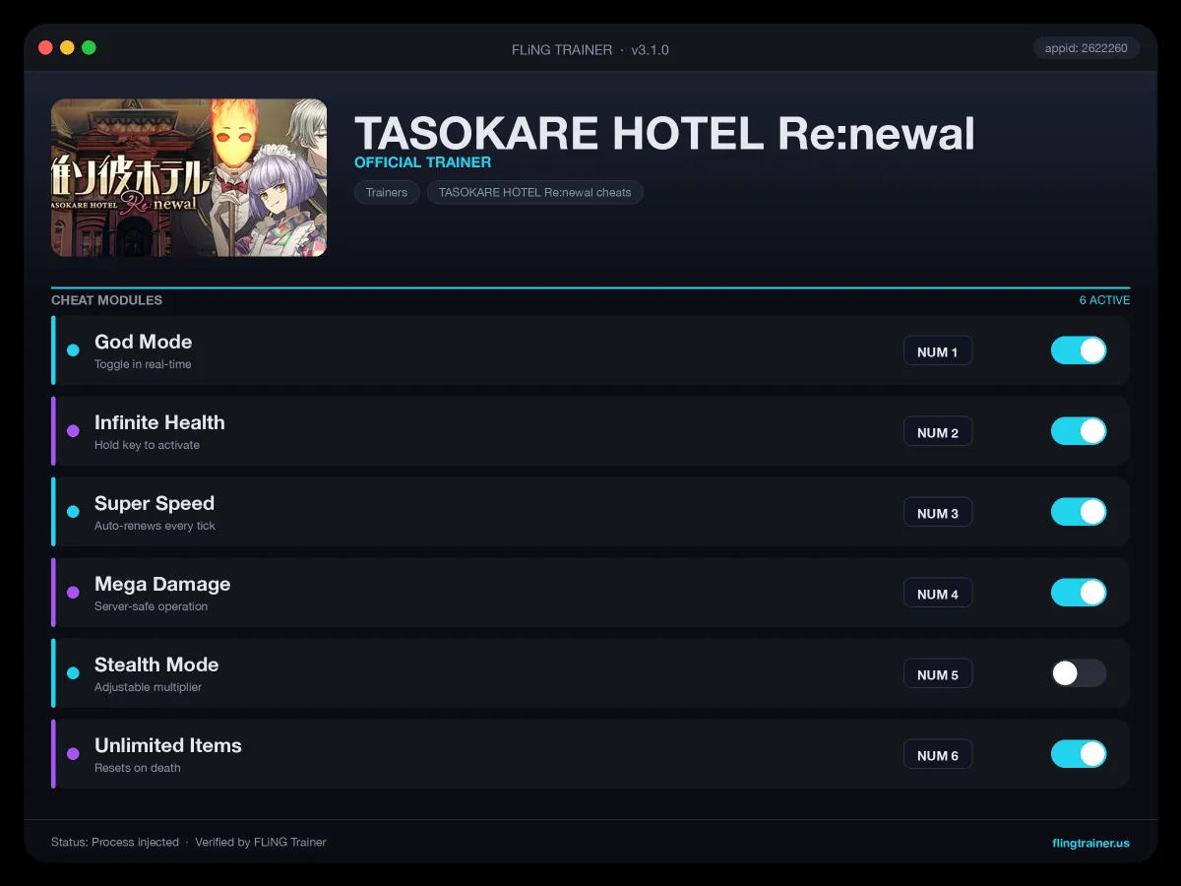Image resolution: width=1181 pixels, height=886 pixels.
Task: Switch off the Mega Damage toggle
Action: [x=1079, y=593]
